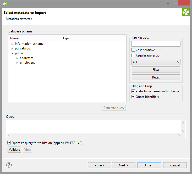
Task: Toggle Optimize query for validation checkbox
Action: 9,143
